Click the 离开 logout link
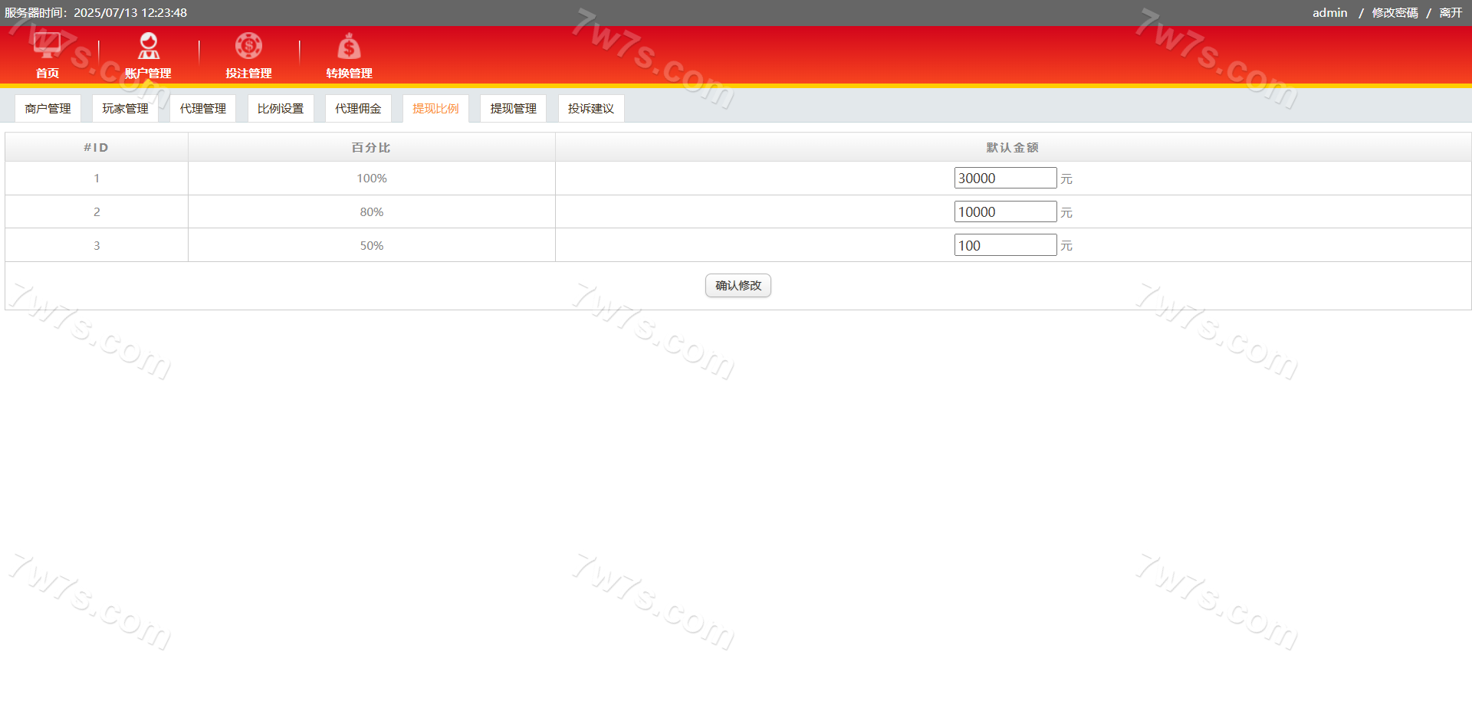This screenshot has height=708, width=1472. (x=1451, y=13)
